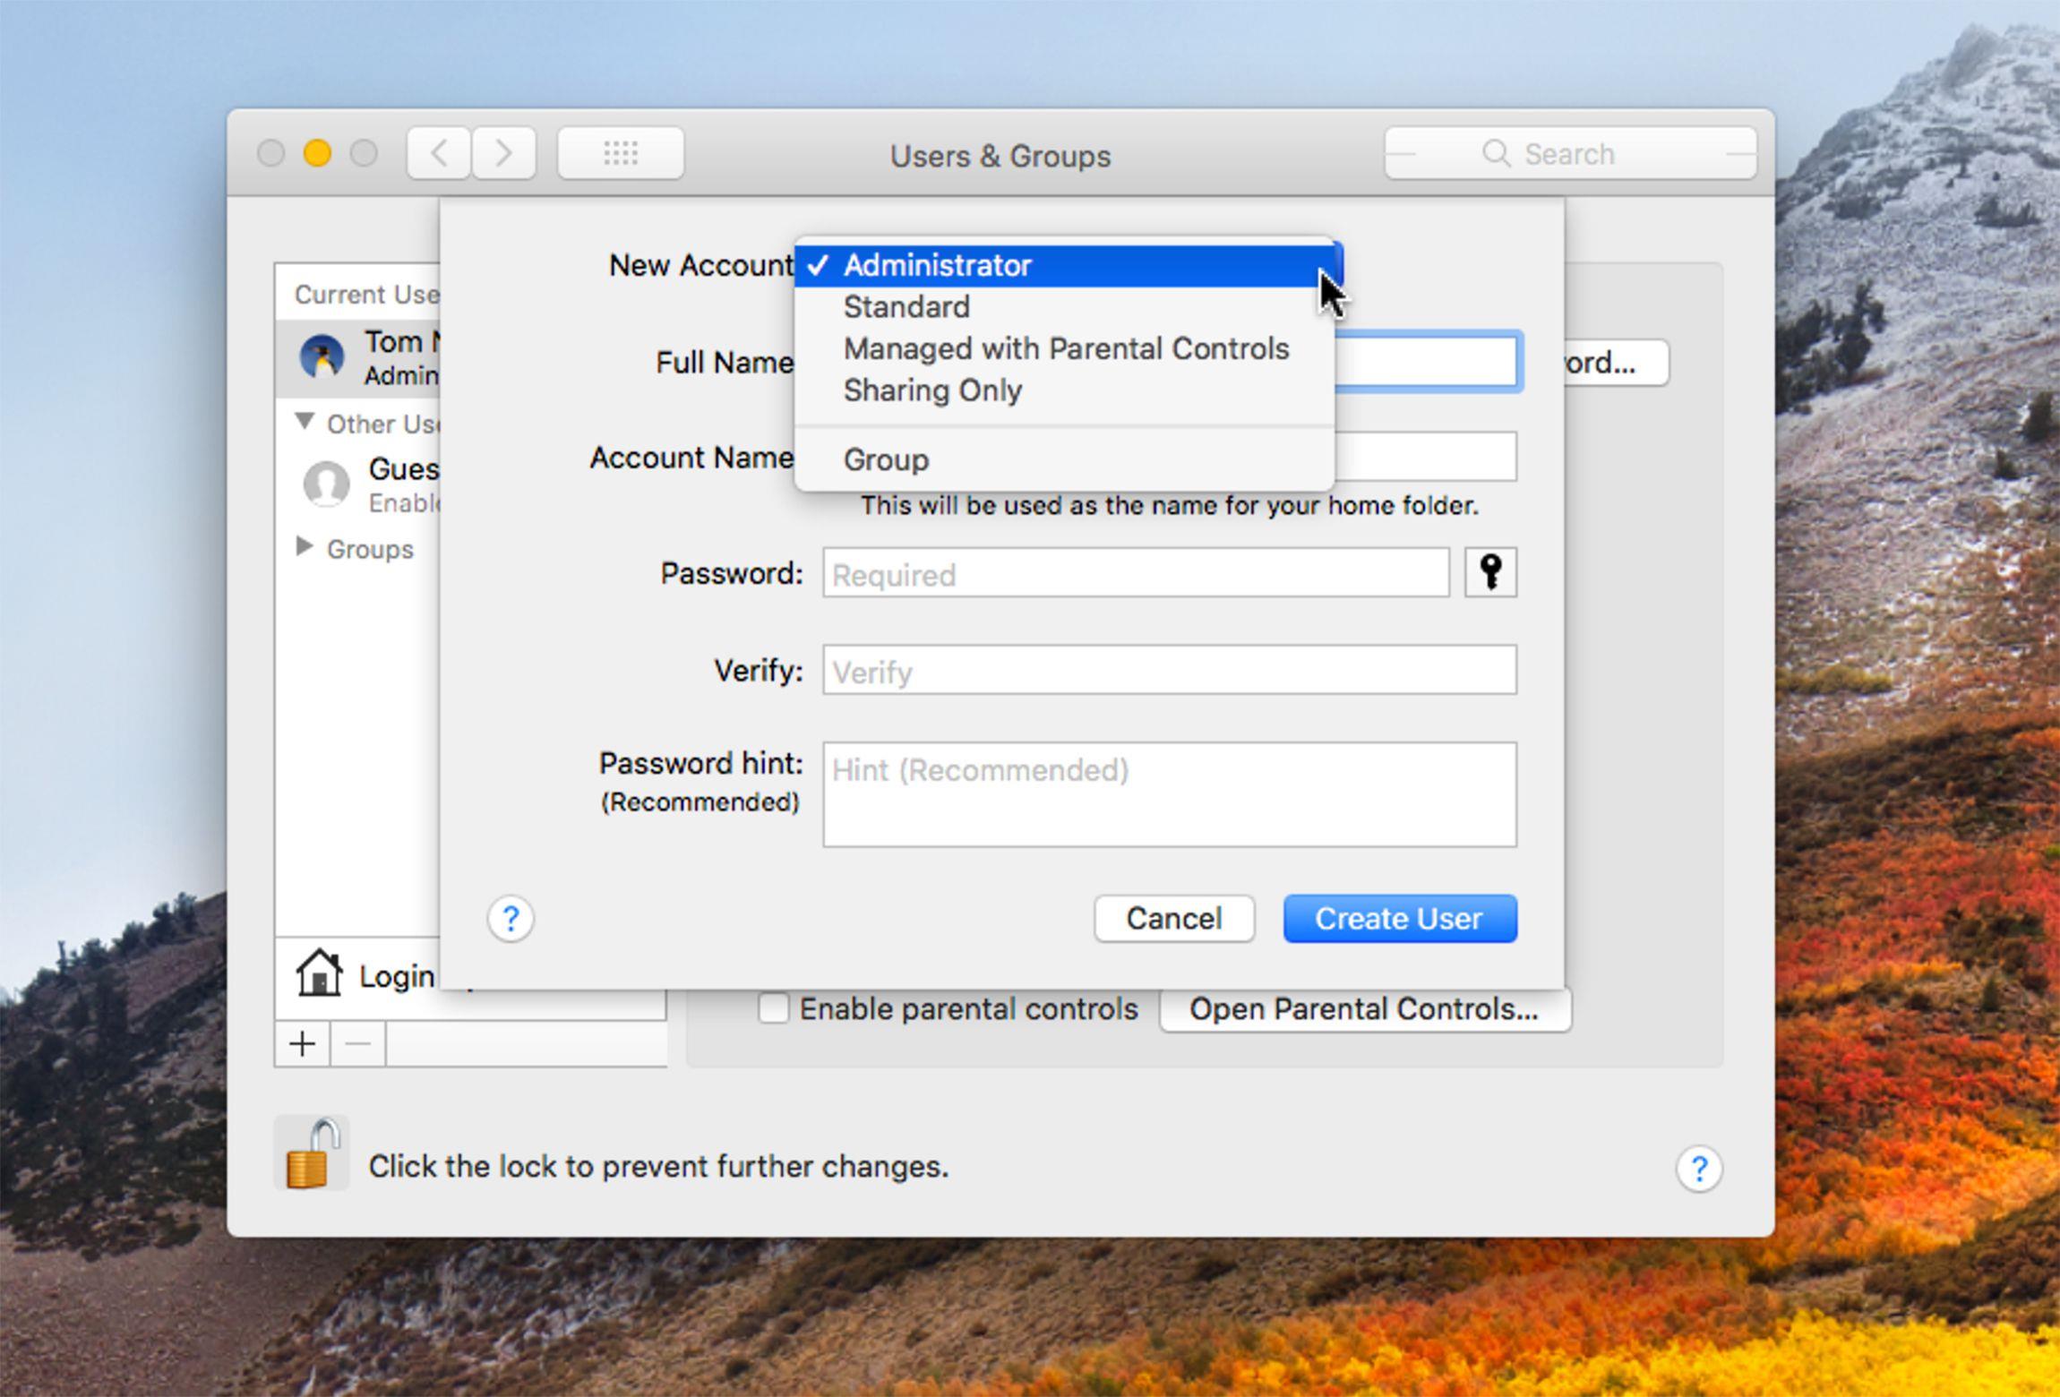Open Login Options house icon
The height and width of the screenshot is (1397, 2060).
pos(319,973)
